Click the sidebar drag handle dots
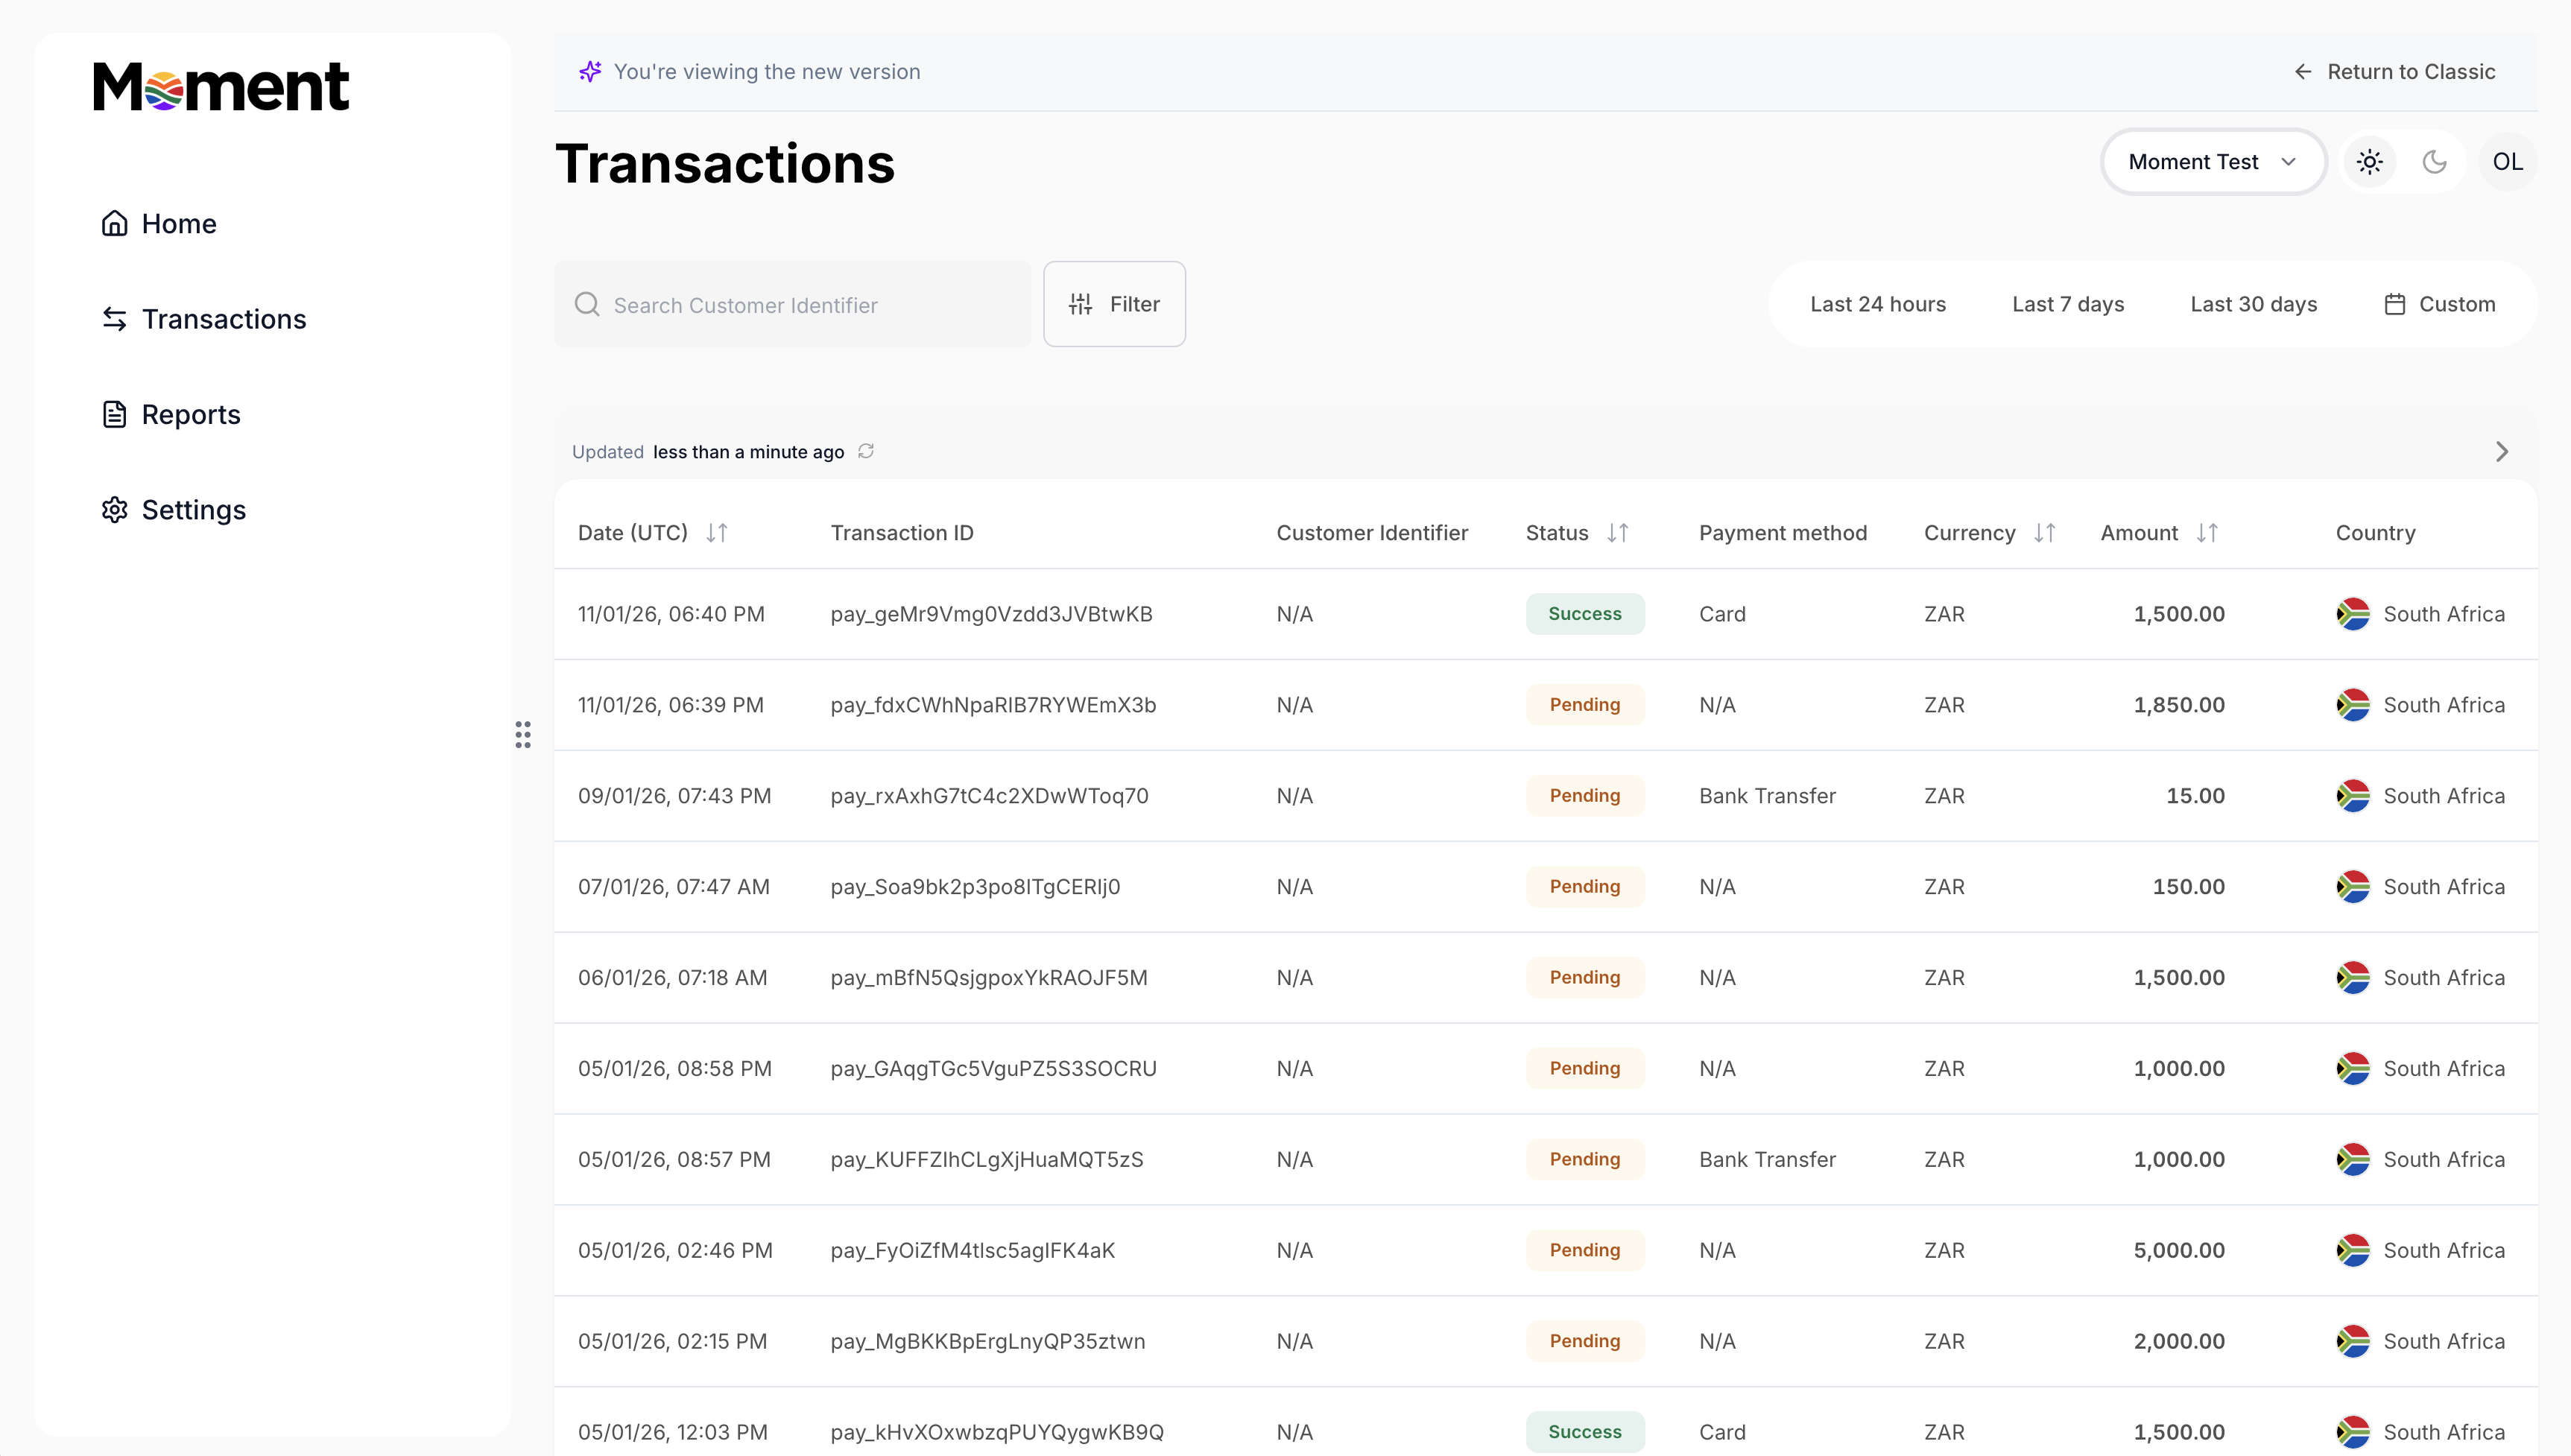 (523, 735)
